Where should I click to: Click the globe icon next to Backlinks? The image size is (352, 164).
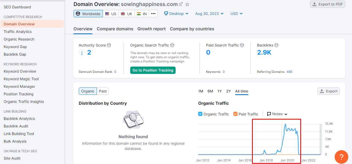coord(276,45)
